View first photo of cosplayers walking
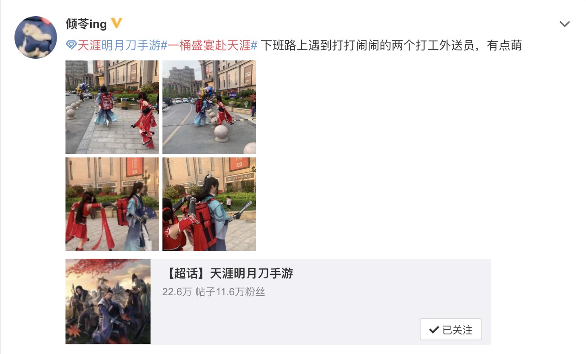Viewport: 586px width, 354px height. click(x=112, y=107)
